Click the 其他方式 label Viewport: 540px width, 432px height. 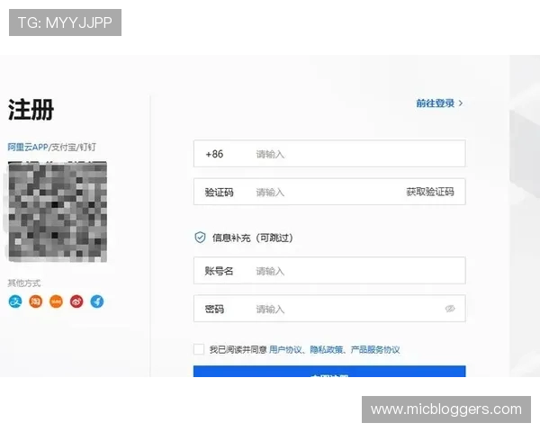(x=24, y=283)
